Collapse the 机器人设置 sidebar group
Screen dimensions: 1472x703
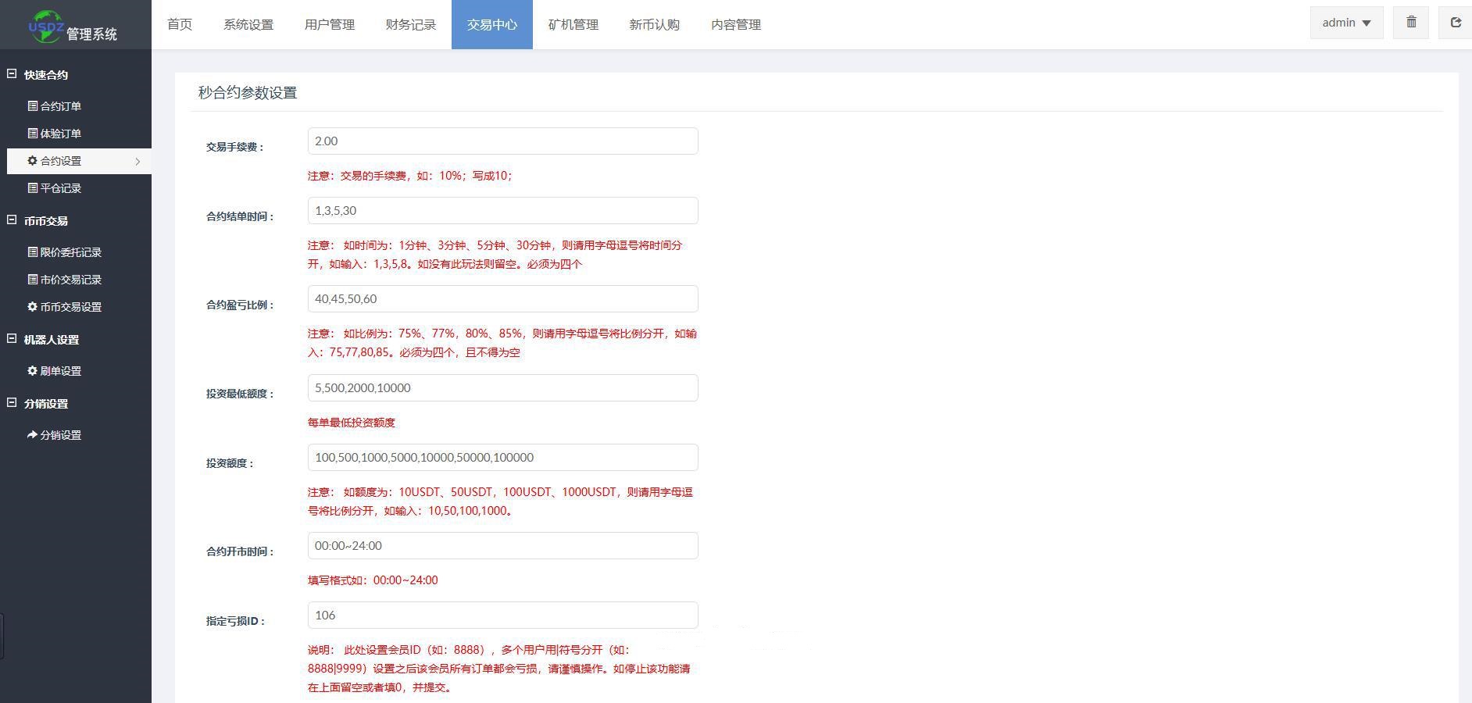(12, 339)
